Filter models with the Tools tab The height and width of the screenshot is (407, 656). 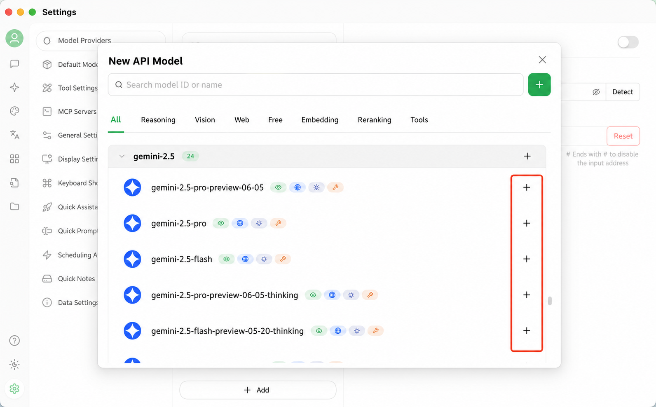point(419,120)
